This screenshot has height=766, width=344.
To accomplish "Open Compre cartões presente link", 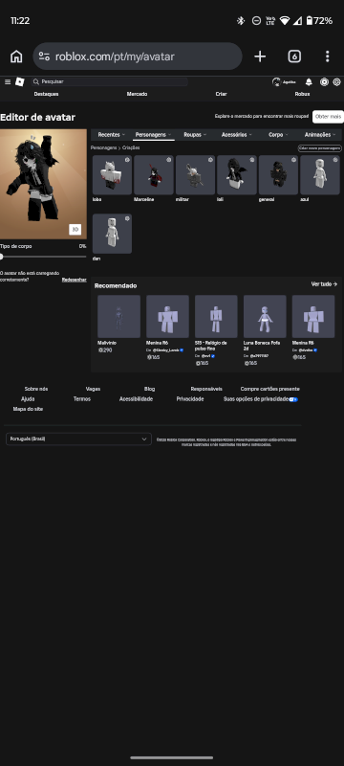I will tap(269, 389).
